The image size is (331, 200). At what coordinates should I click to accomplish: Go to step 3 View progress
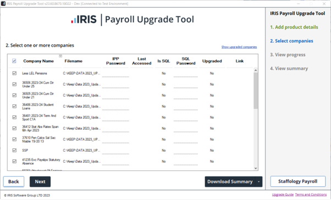(x=288, y=54)
